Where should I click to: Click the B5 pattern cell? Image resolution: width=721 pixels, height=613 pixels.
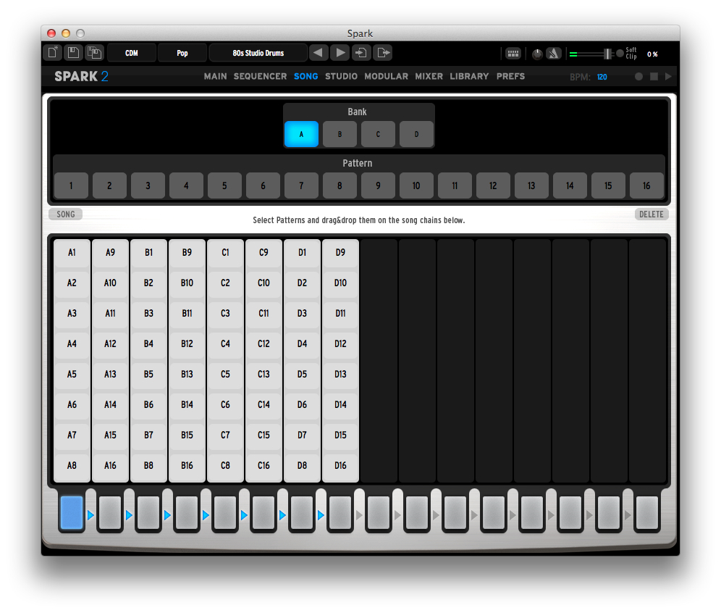[148, 374]
